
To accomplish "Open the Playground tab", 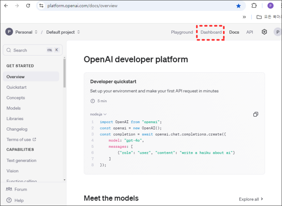I will click(x=182, y=32).
